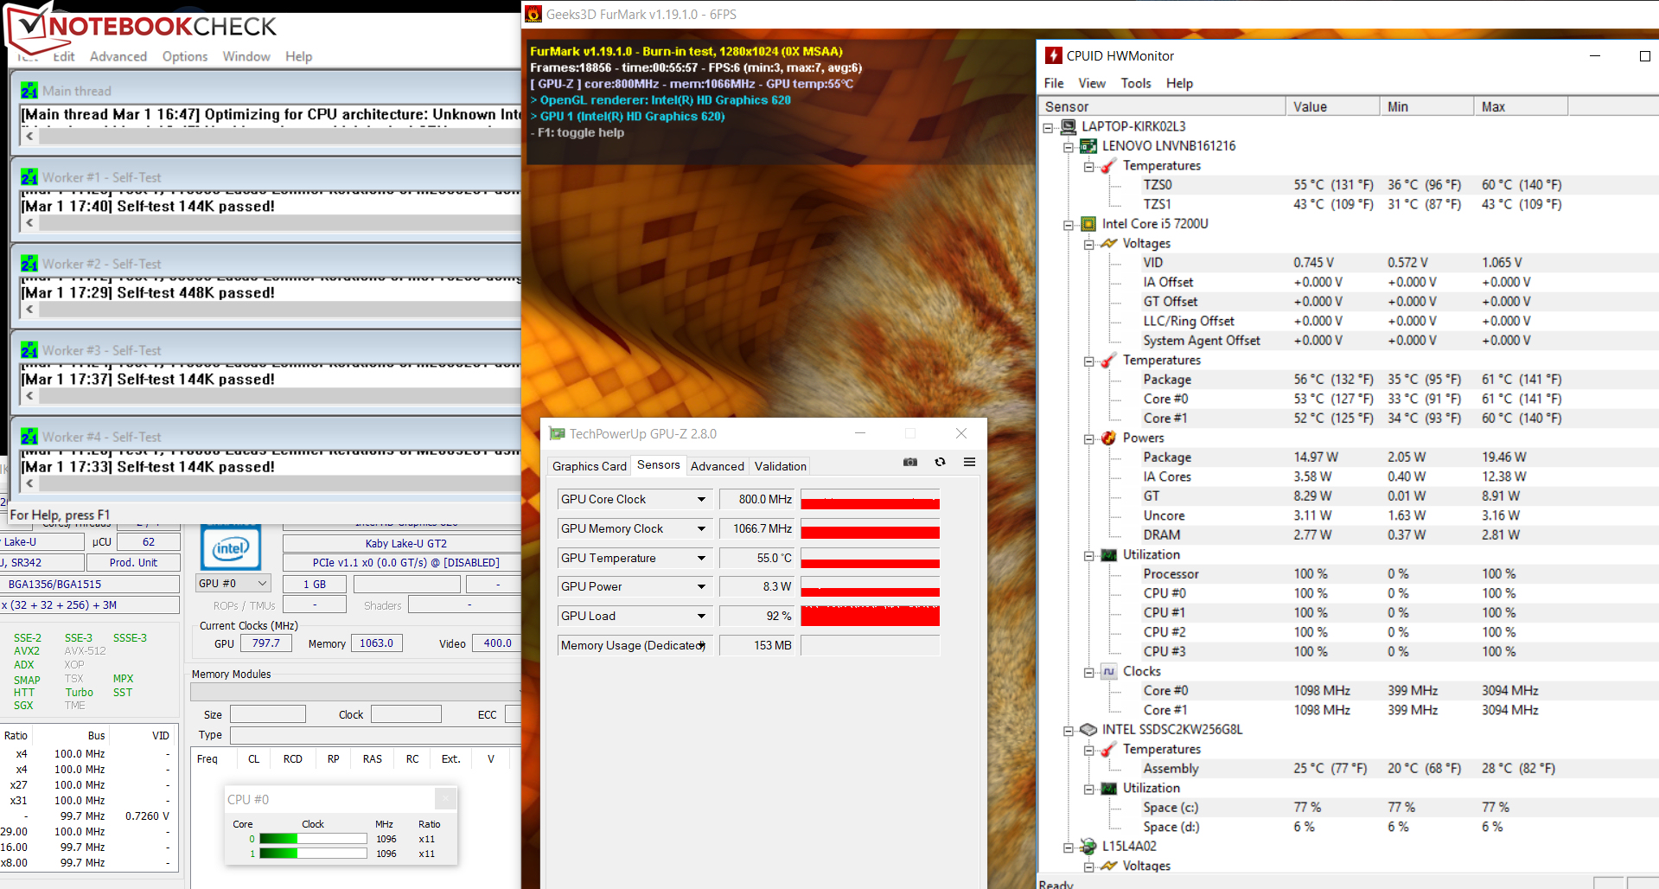This screenshot has width=1659, height=889.
Task: Click the Memory clock value field 1063.0
Action: point(376,643)
